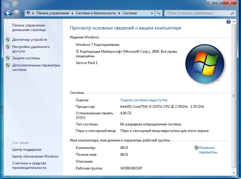The image size is (241, 179).
Task: Click the refresh button beside the address bar
Action: pos(159,13)
